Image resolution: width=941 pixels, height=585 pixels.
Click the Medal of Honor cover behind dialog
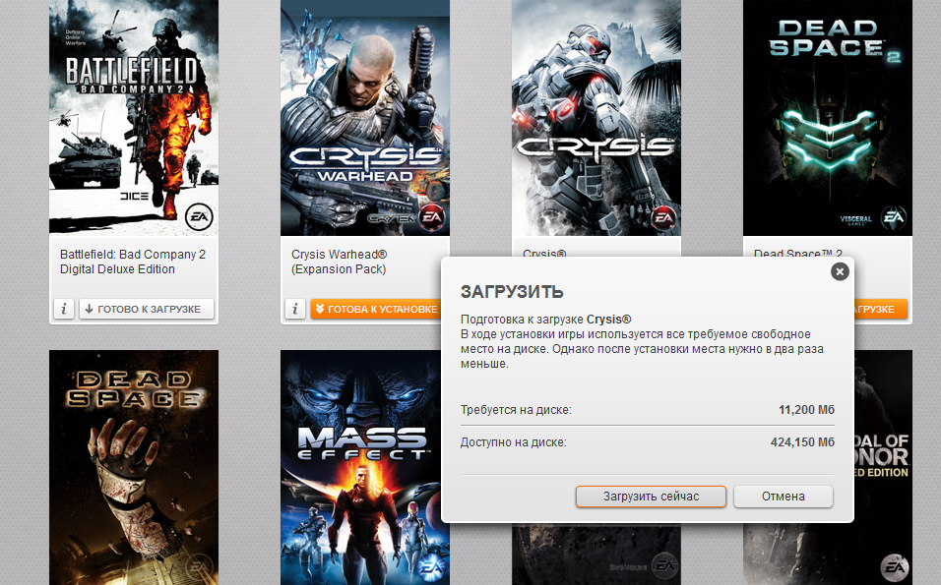(x=883, y=468)
